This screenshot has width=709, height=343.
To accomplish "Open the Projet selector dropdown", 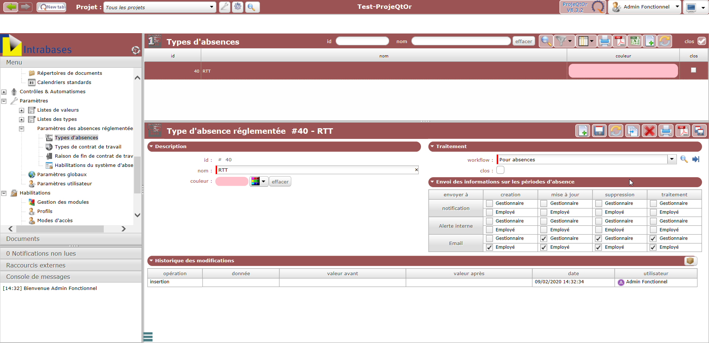I will click(x=211, y=7).
